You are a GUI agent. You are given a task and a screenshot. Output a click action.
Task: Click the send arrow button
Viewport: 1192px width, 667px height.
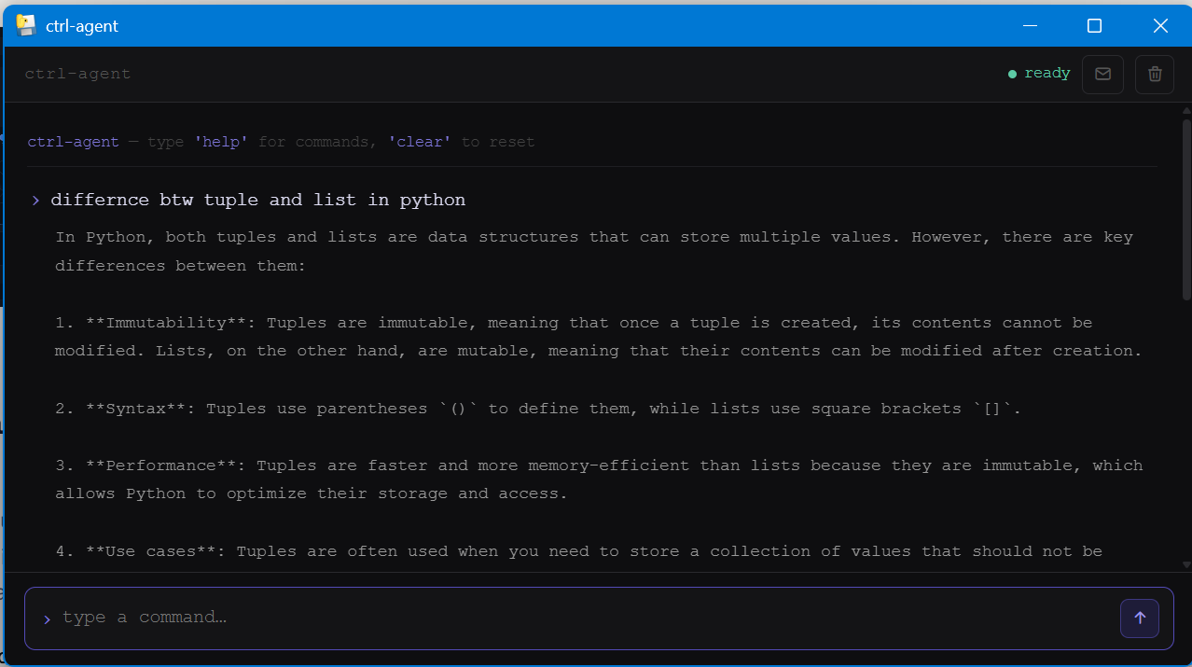click(x=1140, y=618)
